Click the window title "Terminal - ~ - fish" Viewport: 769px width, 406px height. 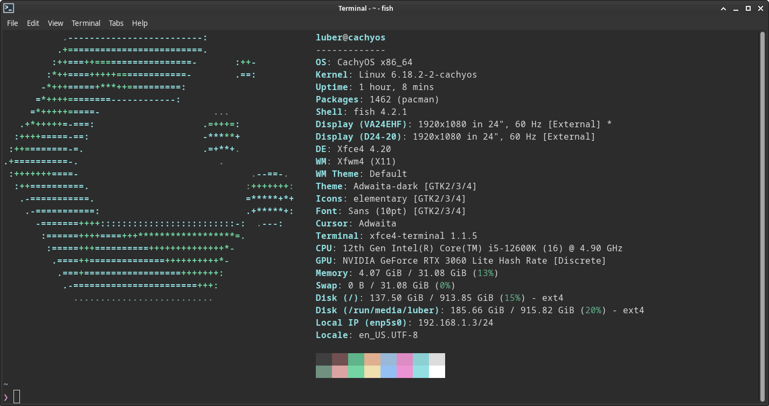[x=366, y=8]
